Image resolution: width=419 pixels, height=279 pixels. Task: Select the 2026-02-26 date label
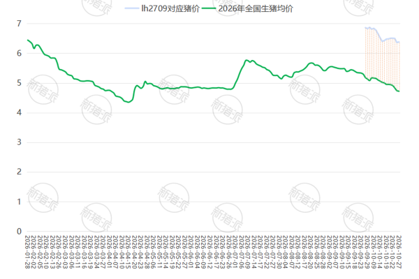point(59,252)
